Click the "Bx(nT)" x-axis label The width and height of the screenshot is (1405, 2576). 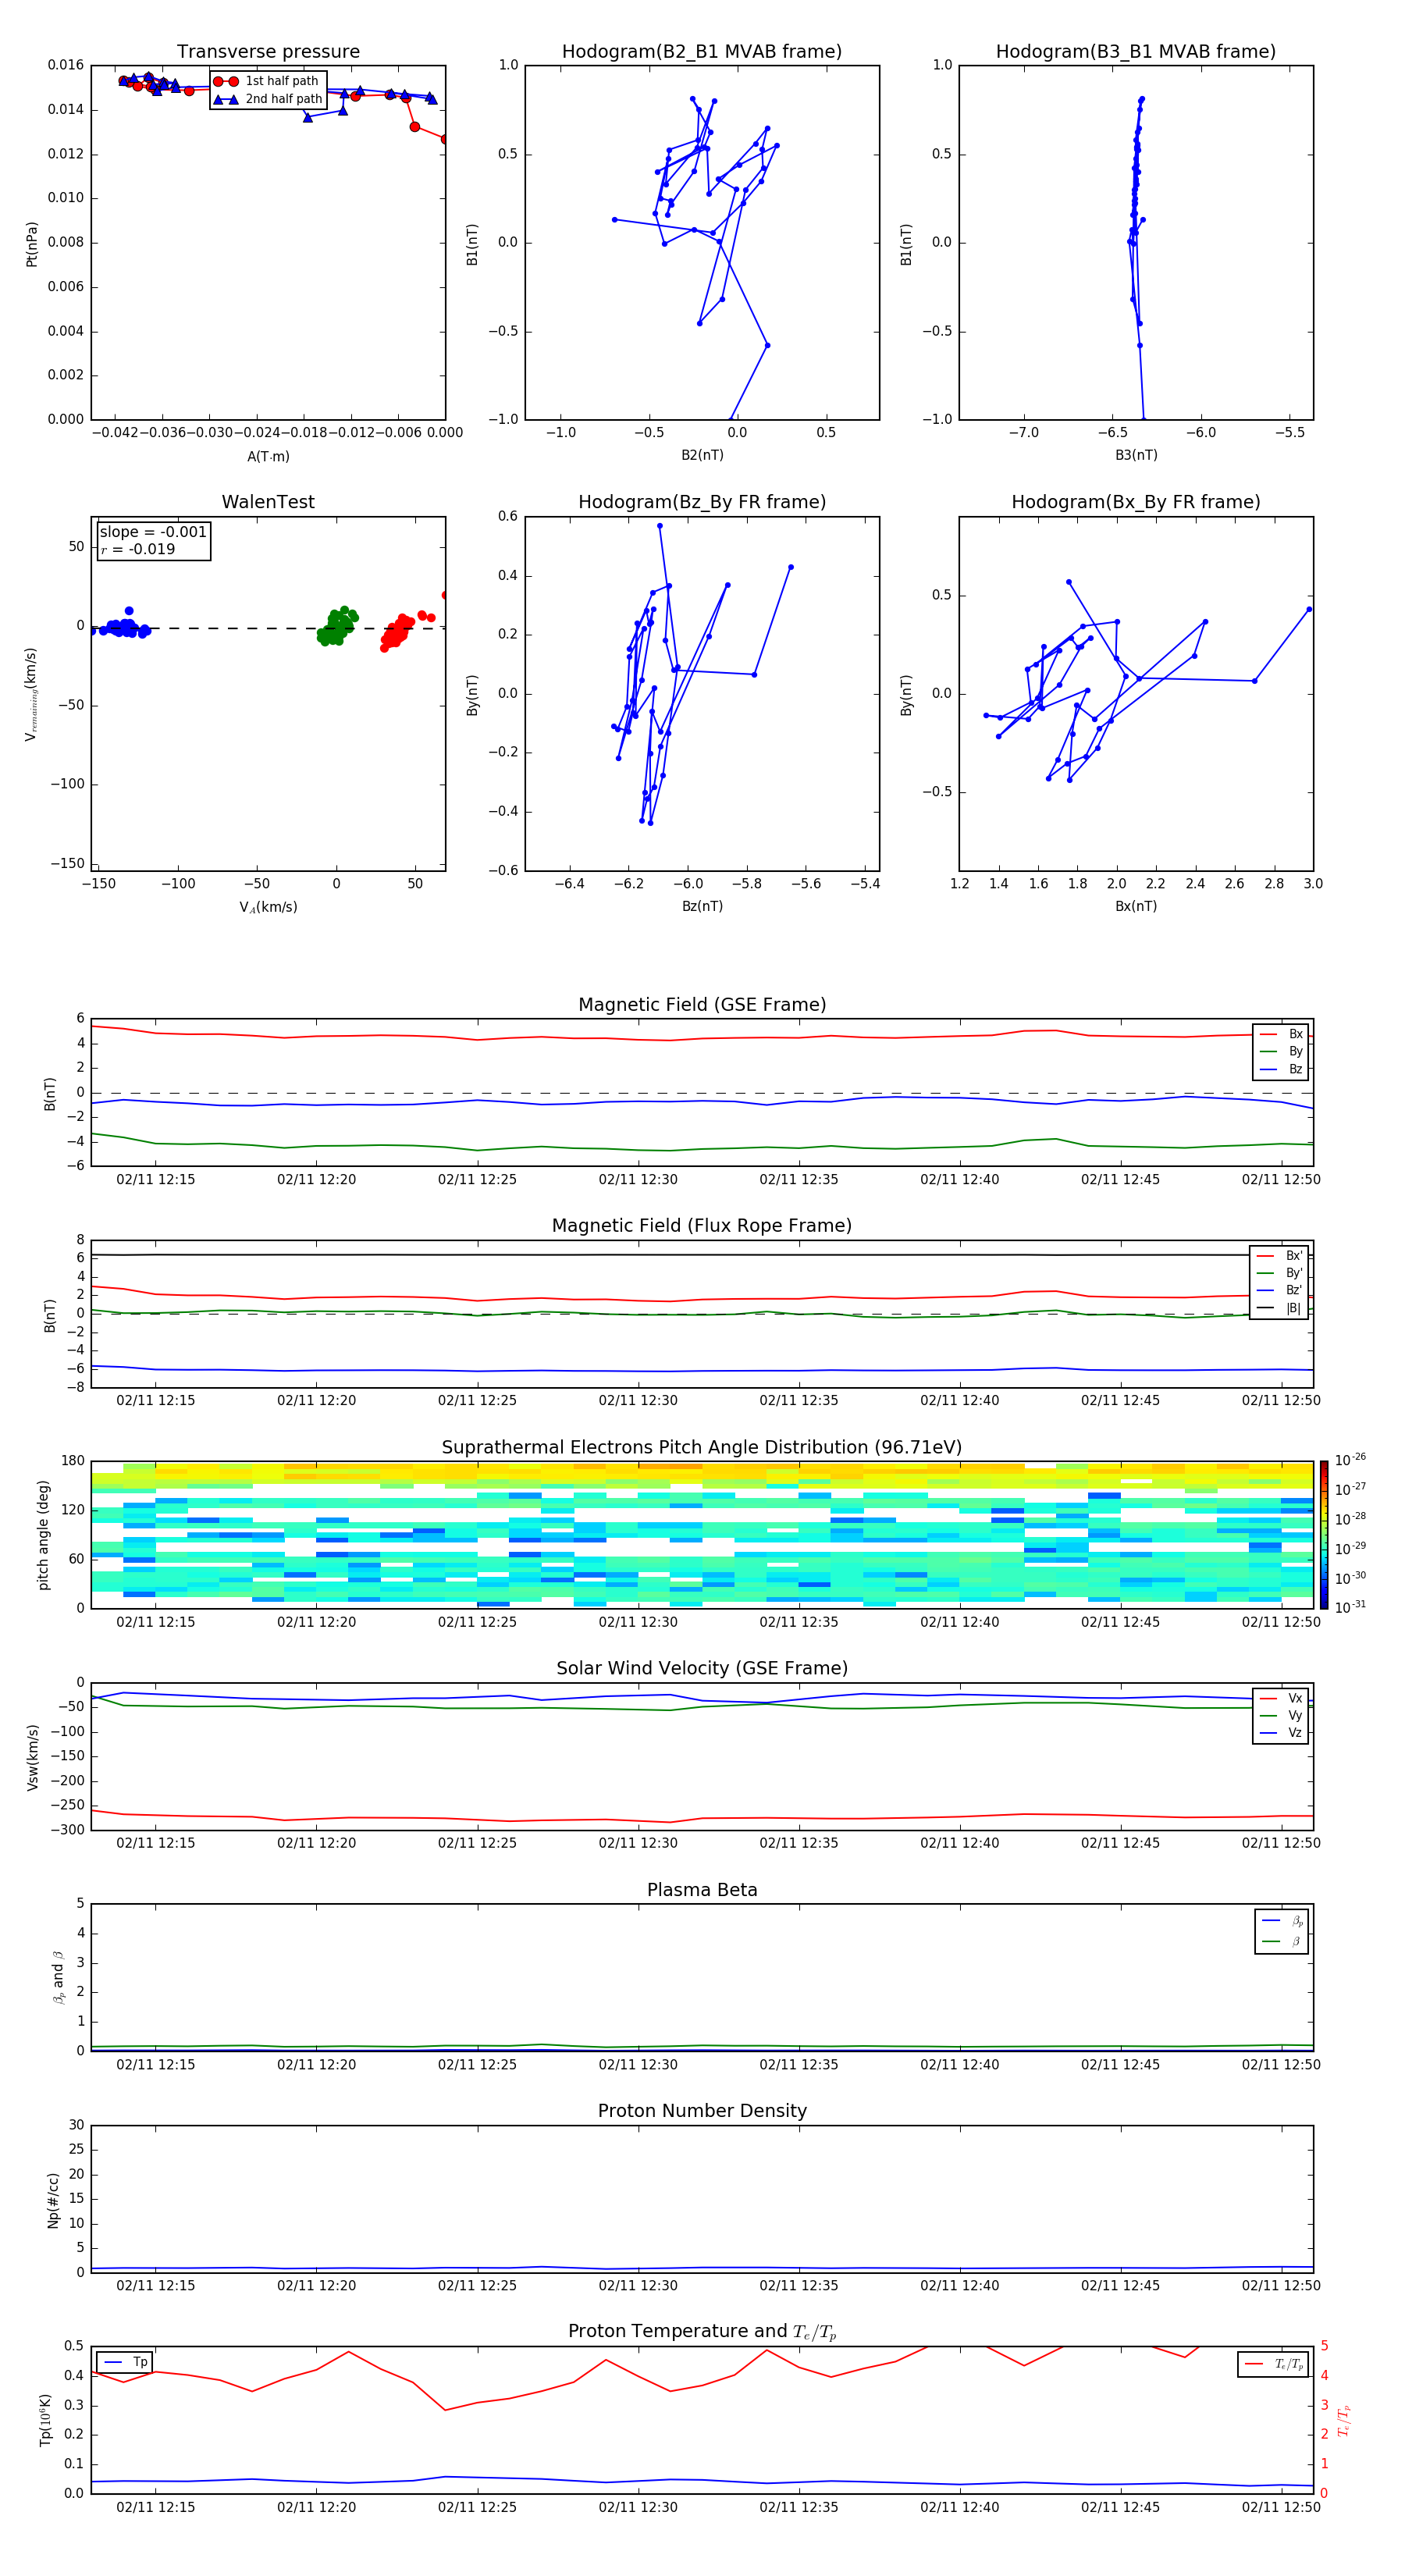[x=1136, y=907]
